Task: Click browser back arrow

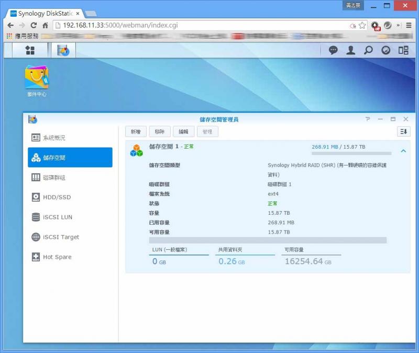Action: coord(10,25)
